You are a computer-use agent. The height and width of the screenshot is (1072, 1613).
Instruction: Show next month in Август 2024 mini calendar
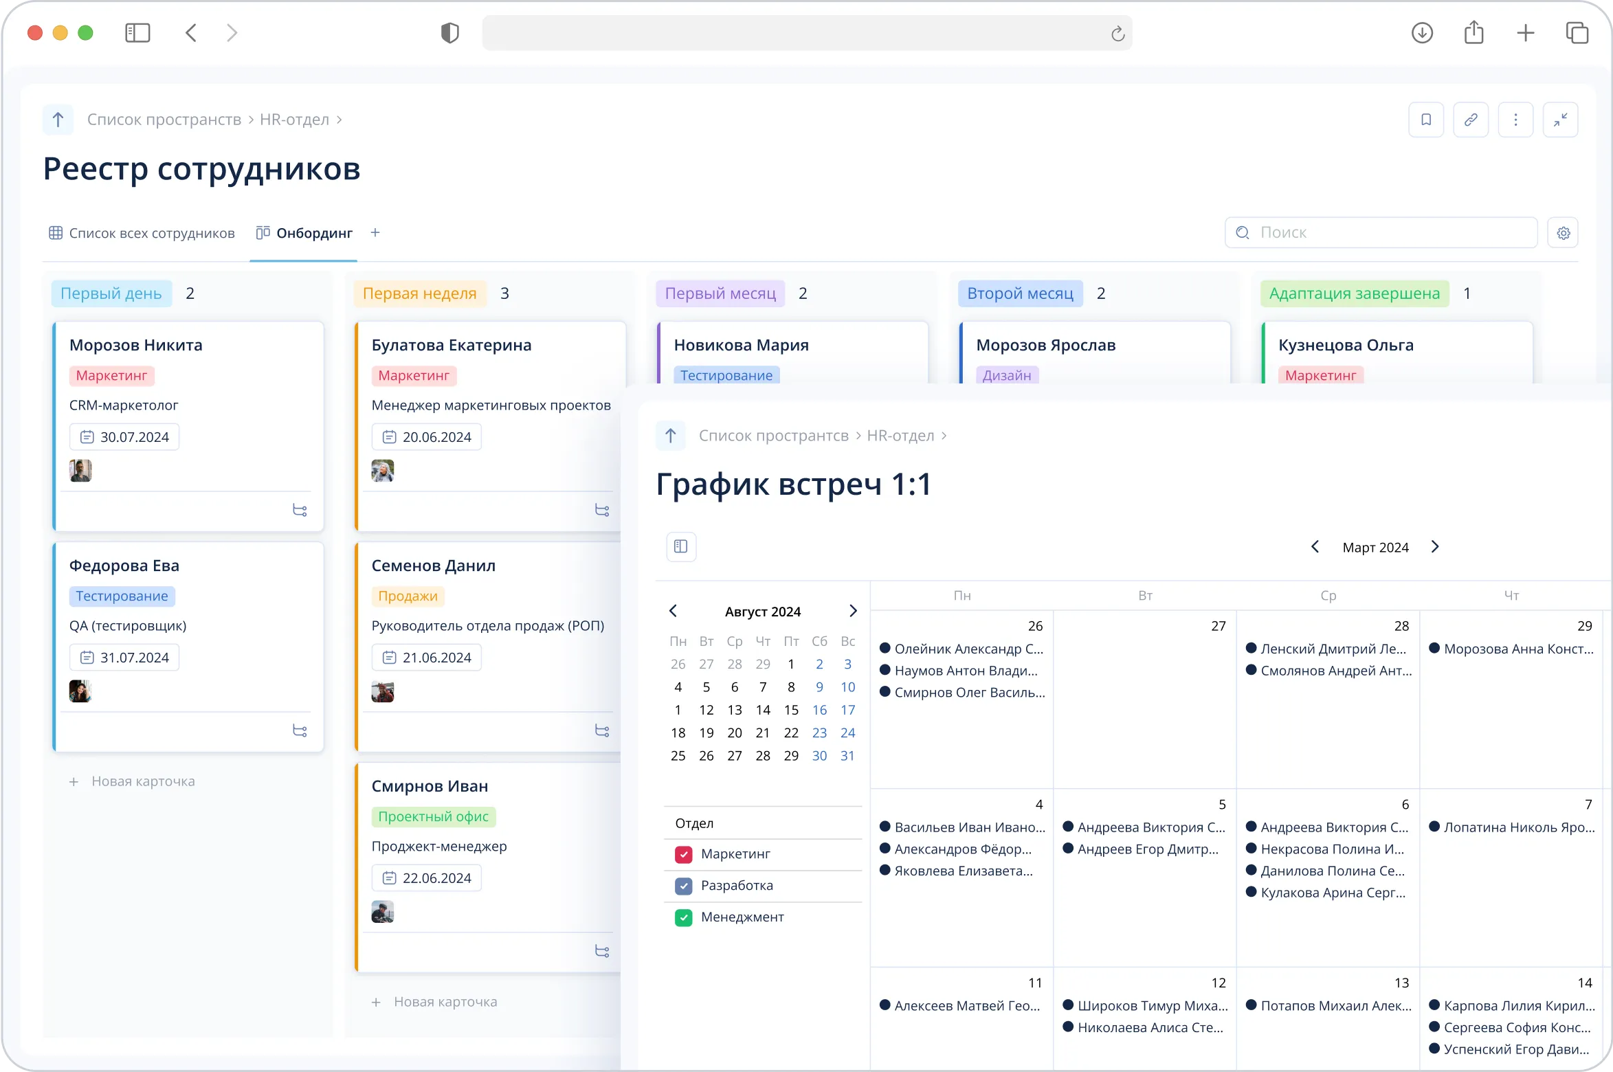tap(853, 611)
